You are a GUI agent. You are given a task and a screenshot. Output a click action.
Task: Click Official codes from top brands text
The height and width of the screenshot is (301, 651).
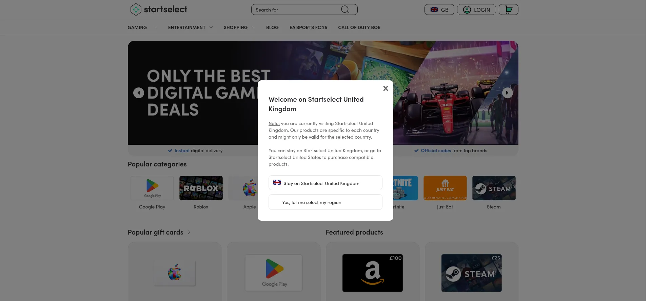click(x=454, y=150)
